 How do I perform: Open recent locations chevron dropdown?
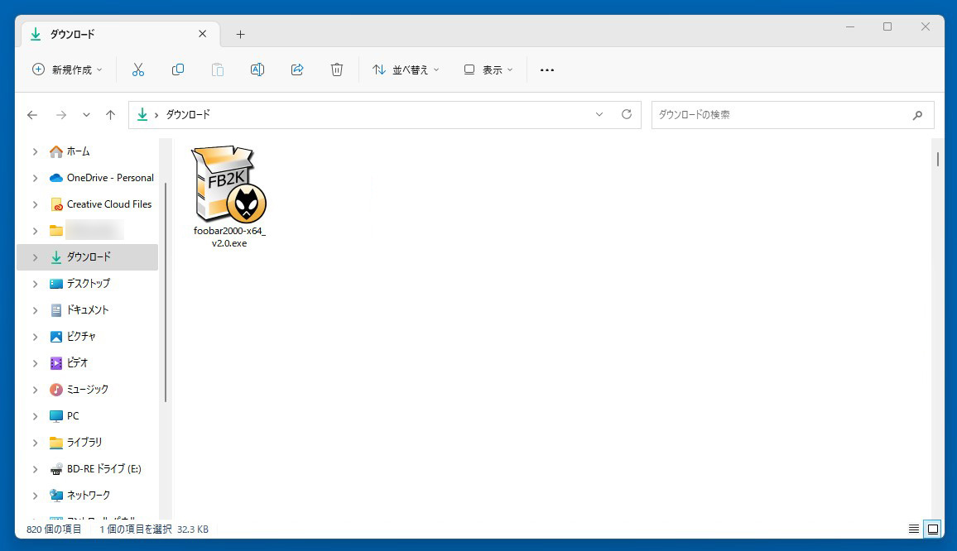(86, 115)
